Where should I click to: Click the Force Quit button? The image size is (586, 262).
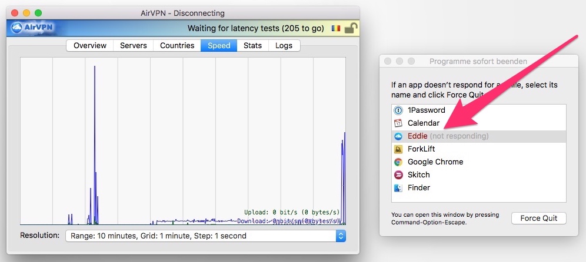point(538,219)
